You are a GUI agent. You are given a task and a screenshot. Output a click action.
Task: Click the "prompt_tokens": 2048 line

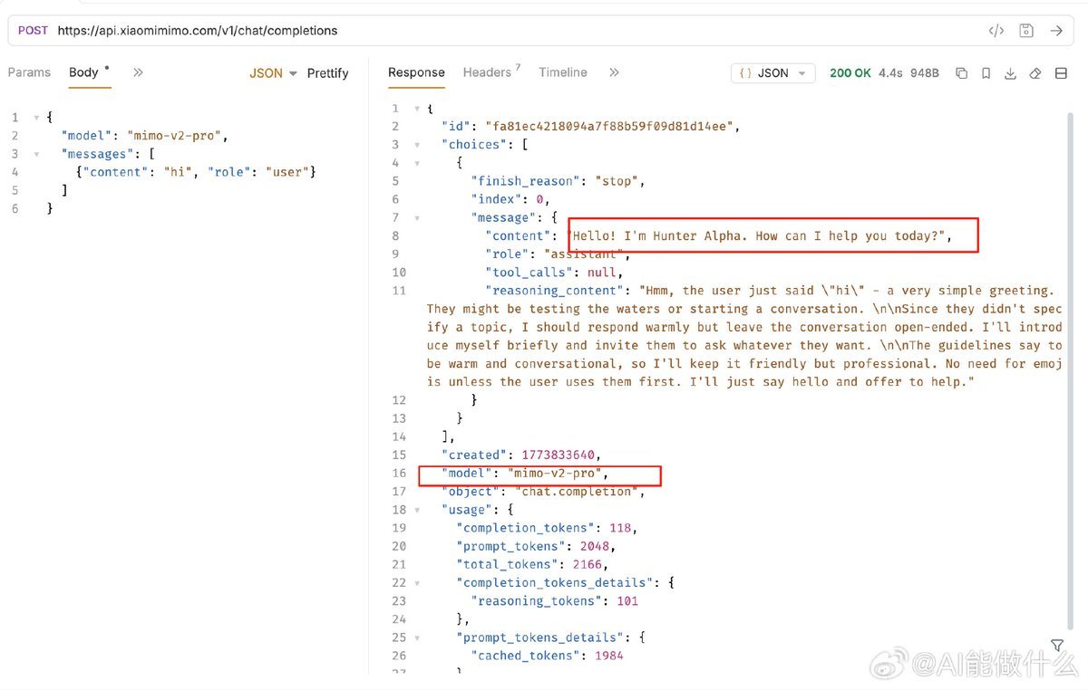tap(536, 546)
